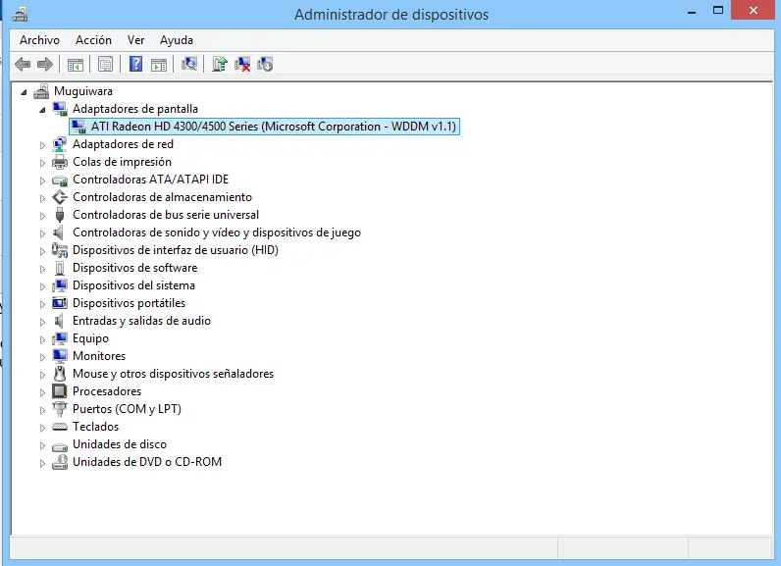This screenshot has height=566, width=781.
Task: Update driver software toolbar icon
Action: coord(220,64)
